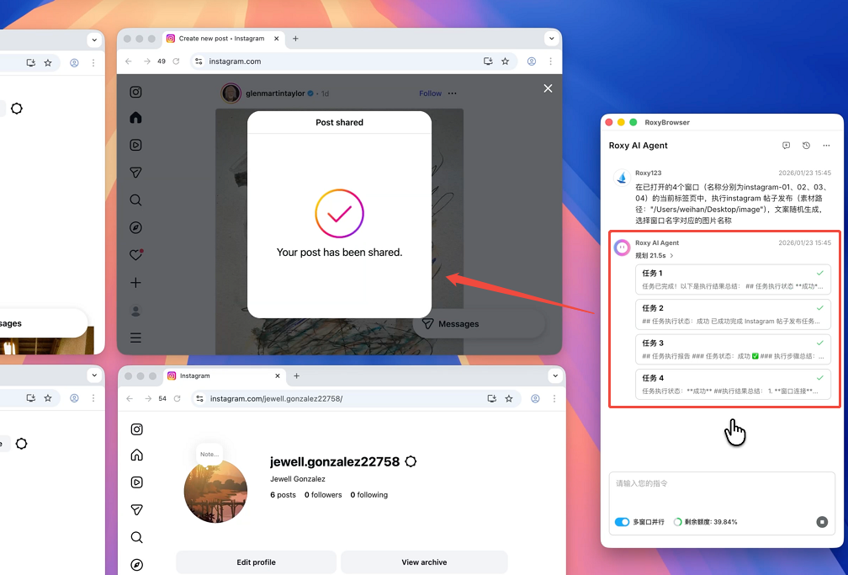This screenshot has height=575, width=848.
Task: Open Search in bottom Instagram window sidebar
Action: click(136, 537)
